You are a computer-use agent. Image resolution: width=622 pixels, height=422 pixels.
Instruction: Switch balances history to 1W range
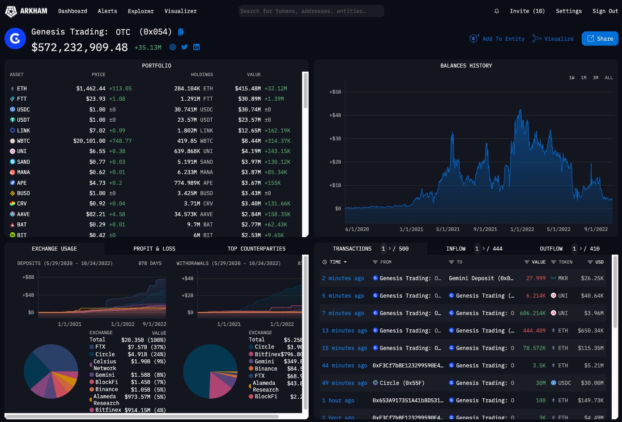571,77
